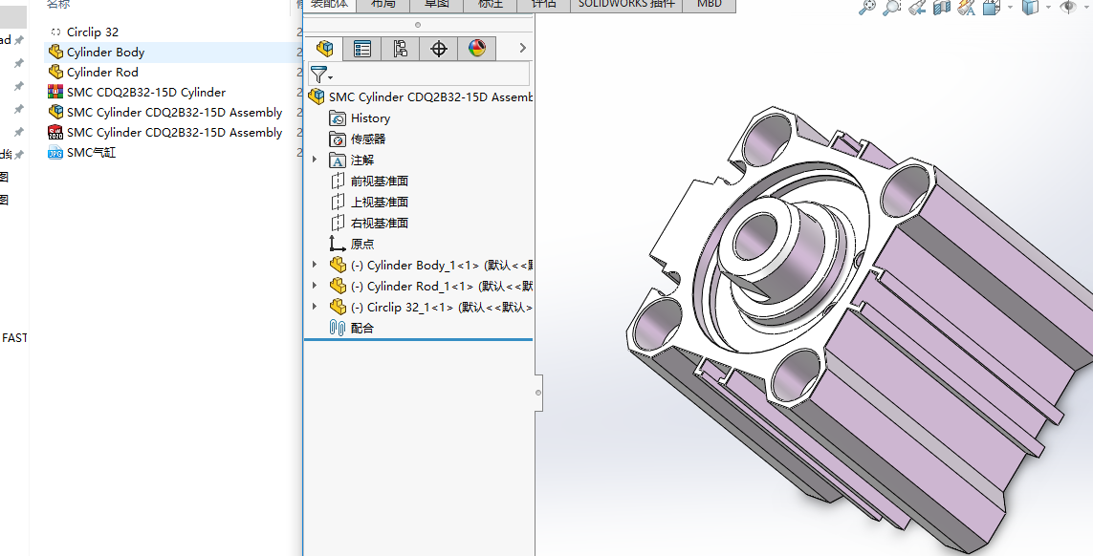Open the 草图 sketch ribbon tab
Screen dimensions: 1093x556
tap(436, 4)
